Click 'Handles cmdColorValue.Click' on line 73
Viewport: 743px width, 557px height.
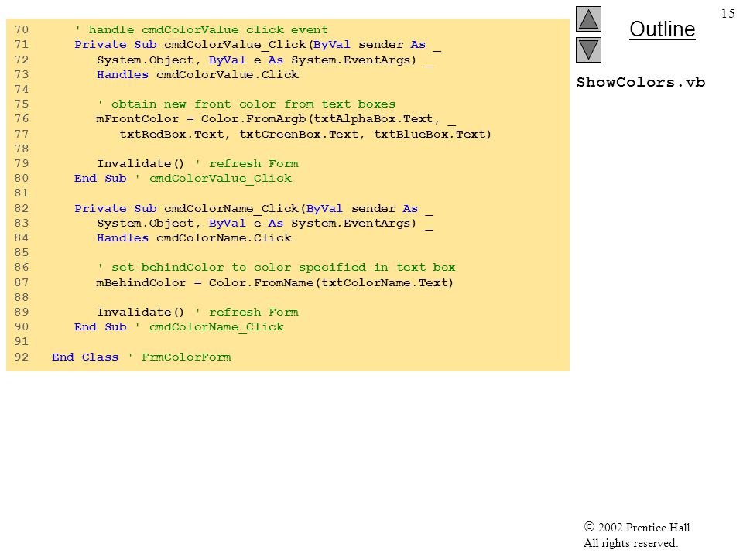click(197, 74)
